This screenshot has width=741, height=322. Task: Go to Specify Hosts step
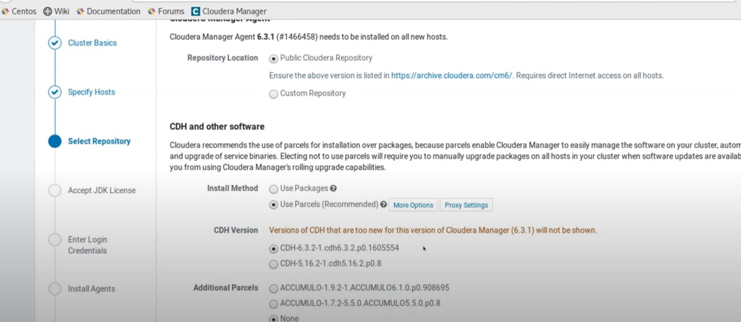point(91,92)
